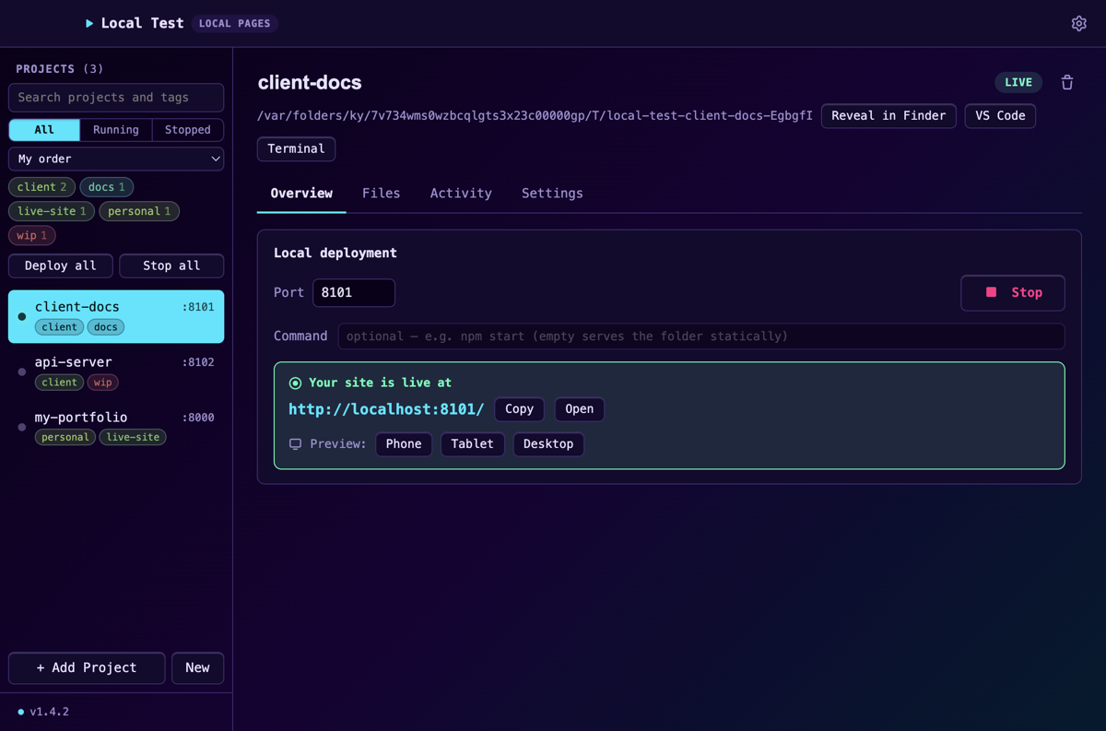Select the api-server project
Screen dimensions: 1106x731
pos(116,371)
